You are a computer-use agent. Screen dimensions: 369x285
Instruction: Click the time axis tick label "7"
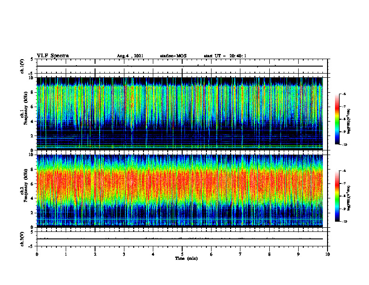pos(240,254)
